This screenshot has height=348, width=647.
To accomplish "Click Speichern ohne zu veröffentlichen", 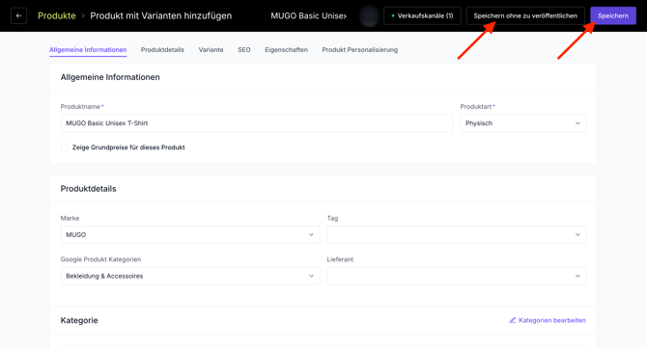I will coord(525,15).
